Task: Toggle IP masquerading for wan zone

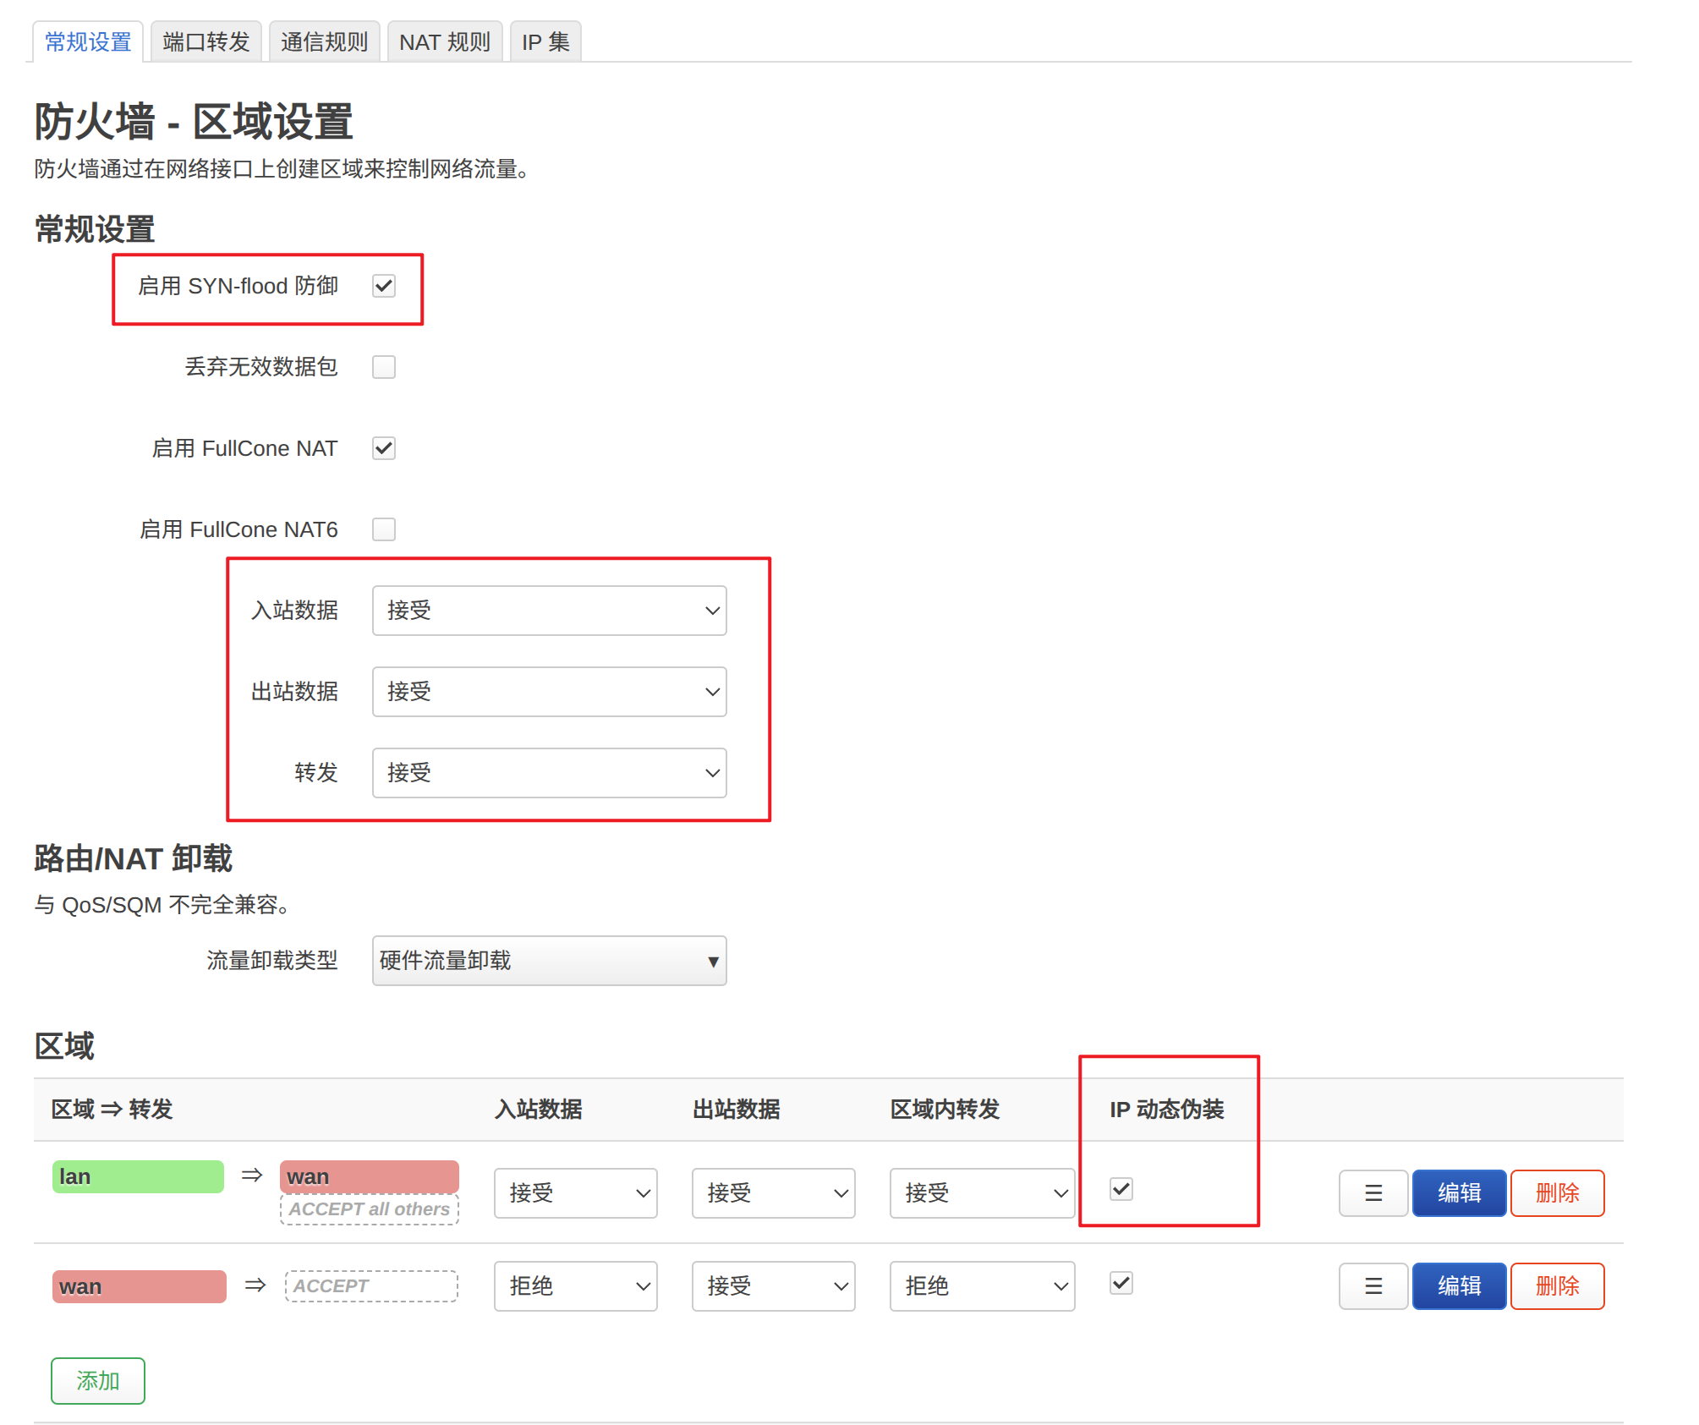Action: (x=1121, y=1283)
